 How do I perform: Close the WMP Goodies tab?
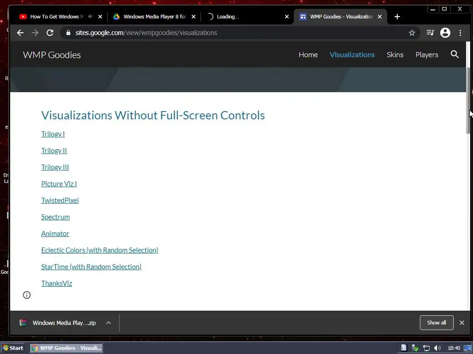tap(380, 17)
